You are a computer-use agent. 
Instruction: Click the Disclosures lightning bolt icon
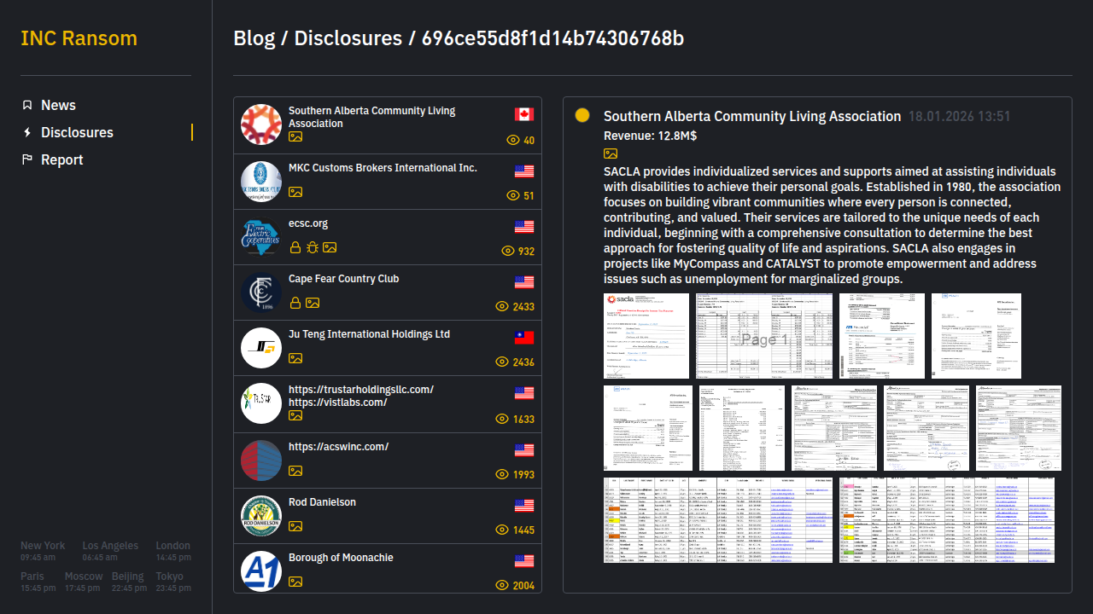tap(27, 132)
